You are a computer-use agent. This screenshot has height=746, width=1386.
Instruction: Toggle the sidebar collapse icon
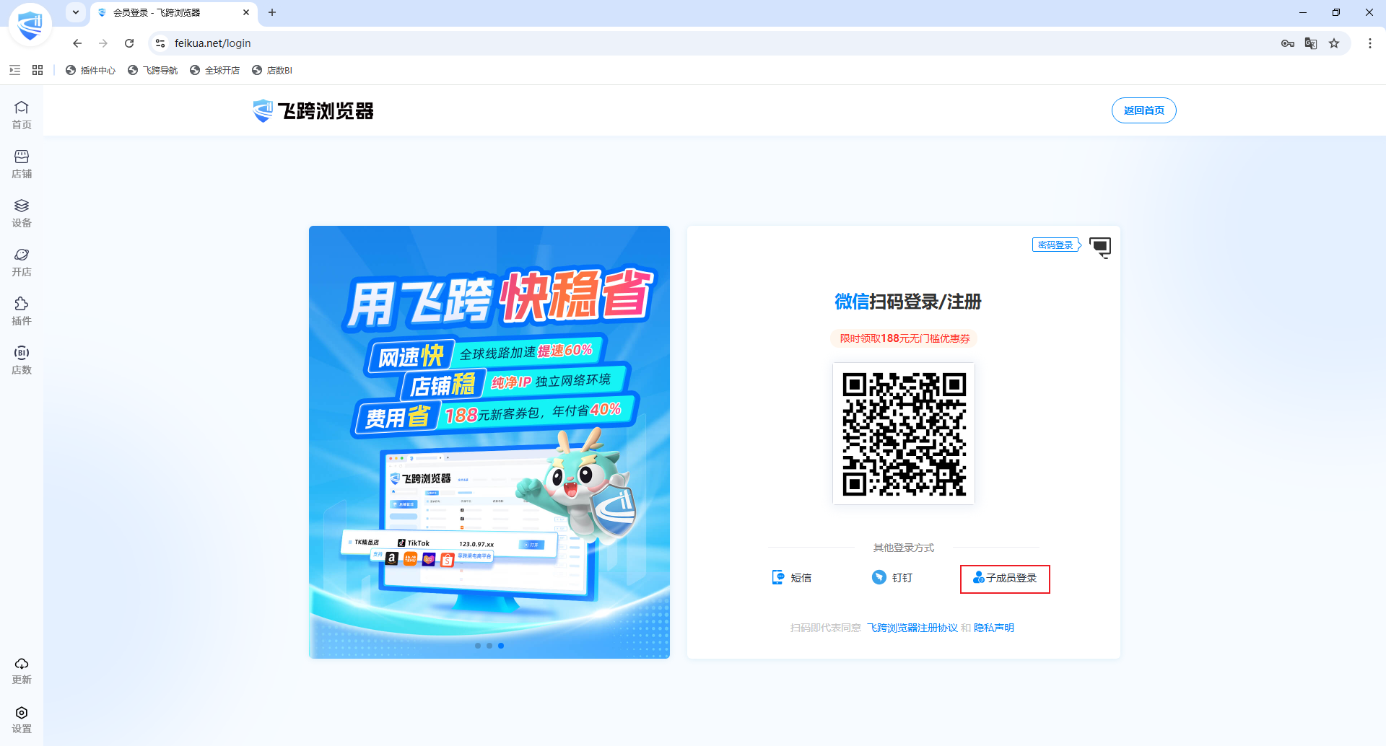tap(14, 70)
